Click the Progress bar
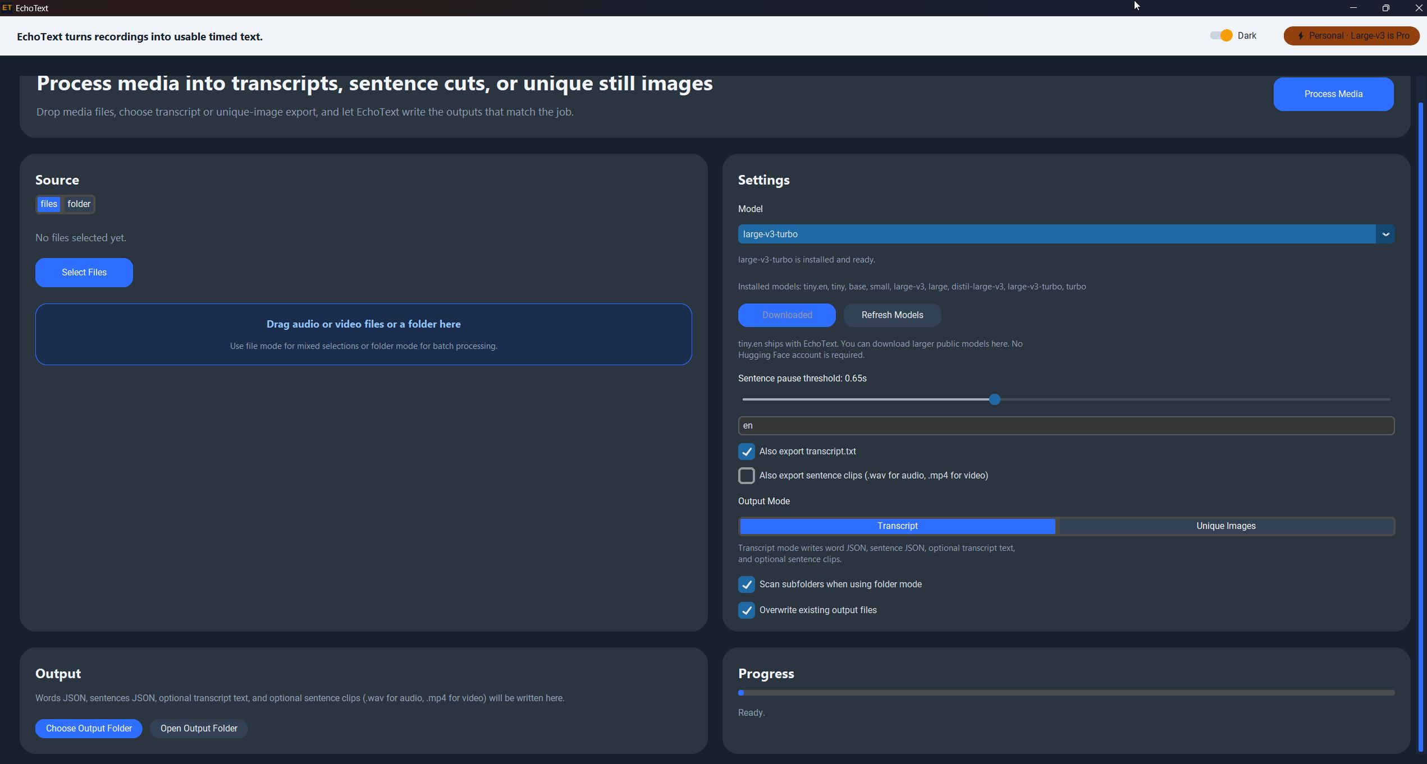1427x764 pixels. click(x=1066, y=693)
